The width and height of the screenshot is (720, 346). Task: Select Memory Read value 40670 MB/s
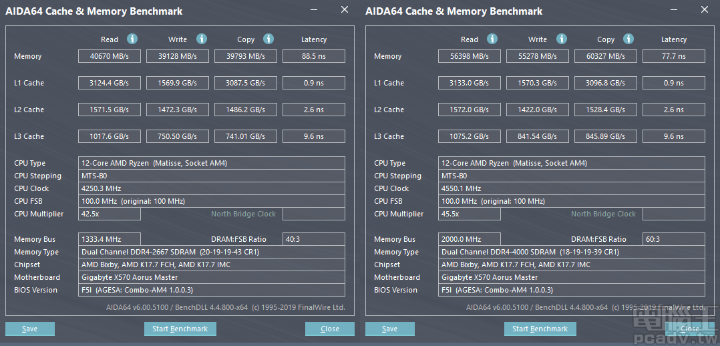[x=110, y=57]
